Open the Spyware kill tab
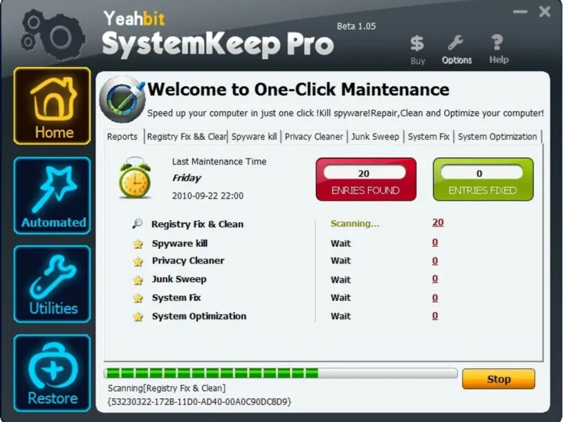The height and width of the screenshot is (422, 563). point(254,136)
